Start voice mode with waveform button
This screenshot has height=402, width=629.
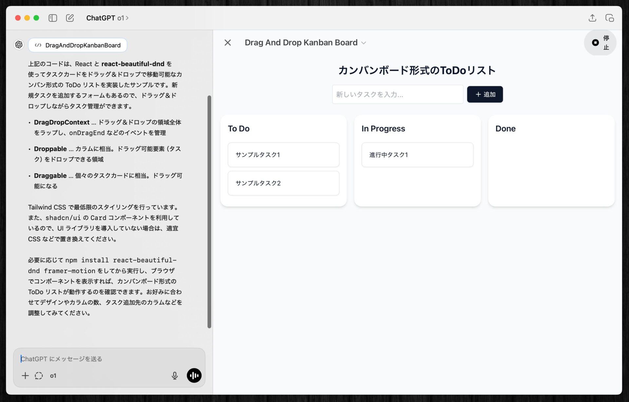click(194, 376)
